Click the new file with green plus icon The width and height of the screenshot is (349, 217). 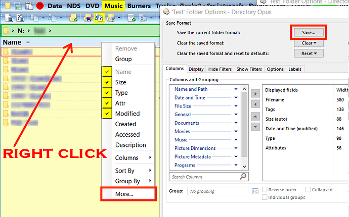[132, 18]
